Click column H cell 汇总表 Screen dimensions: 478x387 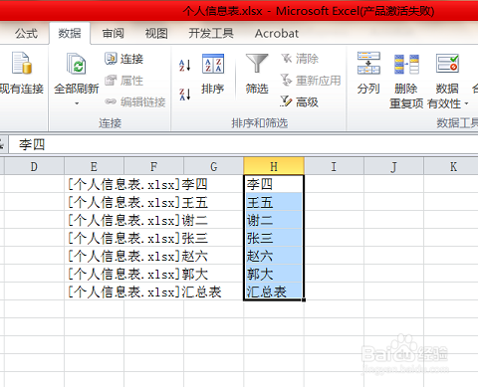(274, 291)
